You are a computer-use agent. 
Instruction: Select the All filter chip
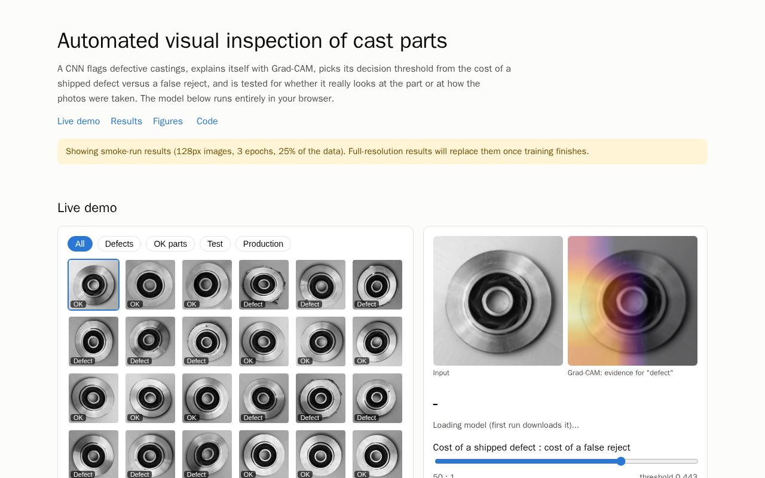(x=80, y=244)
